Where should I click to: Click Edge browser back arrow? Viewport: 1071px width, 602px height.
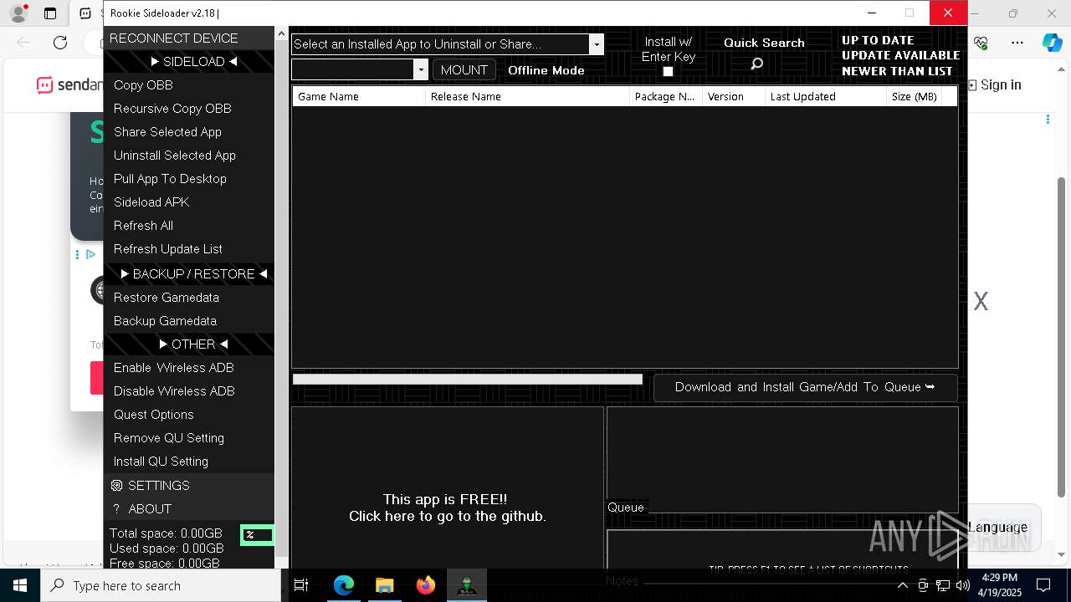point(23,43)
